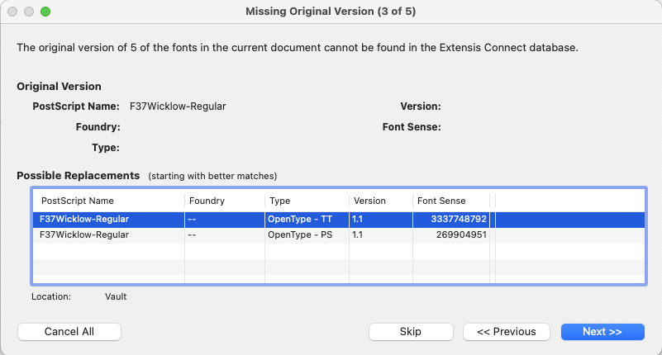Select the OpenType - TT replacement row
The image size is (662, 355).
pos(306,220)
